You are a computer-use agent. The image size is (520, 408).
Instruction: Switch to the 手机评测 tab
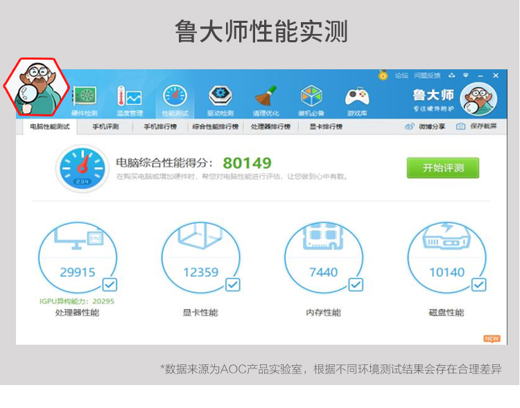(105, 127)
